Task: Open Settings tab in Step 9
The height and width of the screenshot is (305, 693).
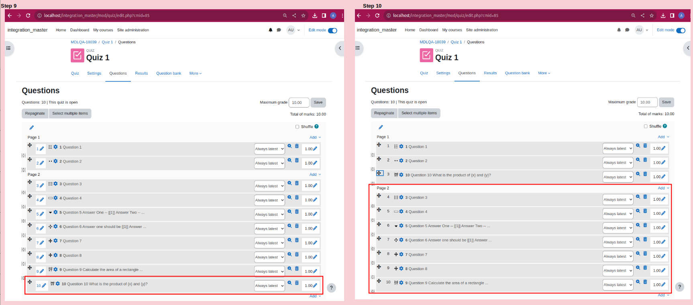Action: [x=94, y=73]
